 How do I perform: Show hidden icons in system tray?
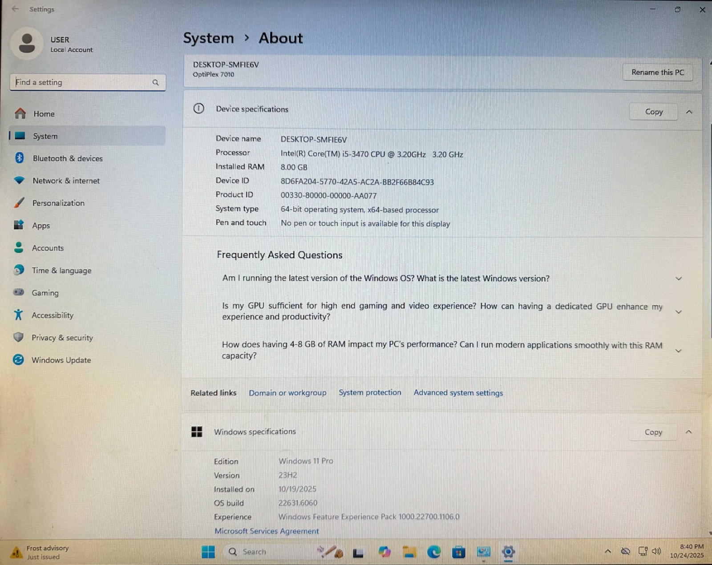608,552
